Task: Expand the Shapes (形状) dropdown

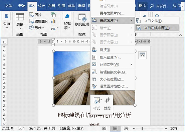Action: (x=37, y=28)
